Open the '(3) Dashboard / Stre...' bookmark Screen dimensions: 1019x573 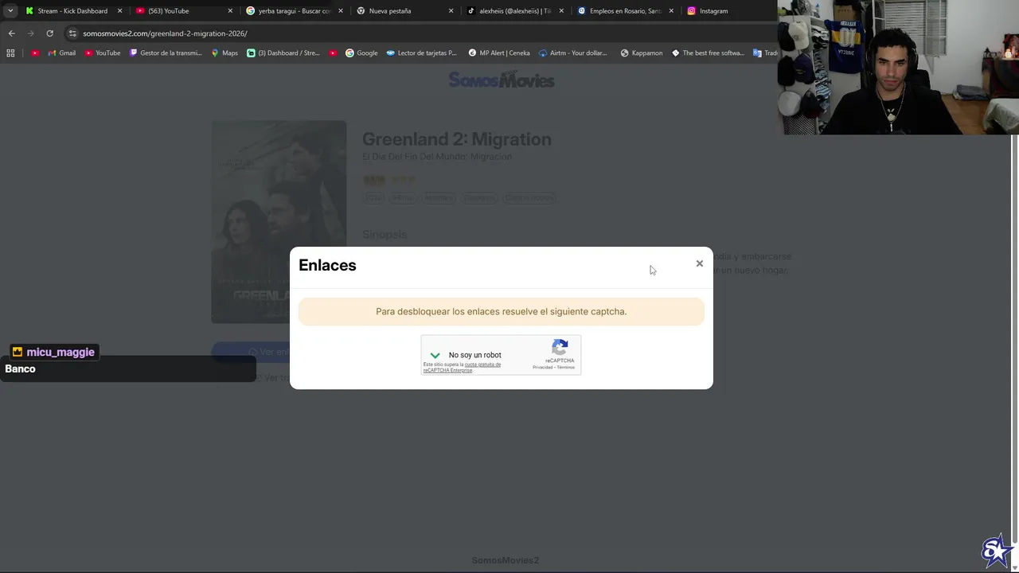283,53
